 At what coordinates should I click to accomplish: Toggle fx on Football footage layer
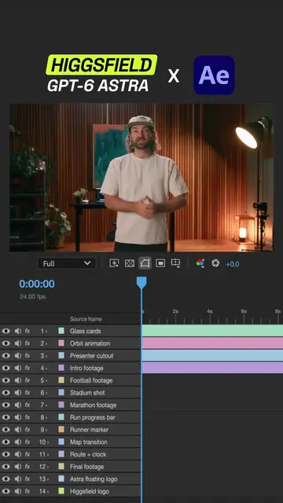[28, 380]
